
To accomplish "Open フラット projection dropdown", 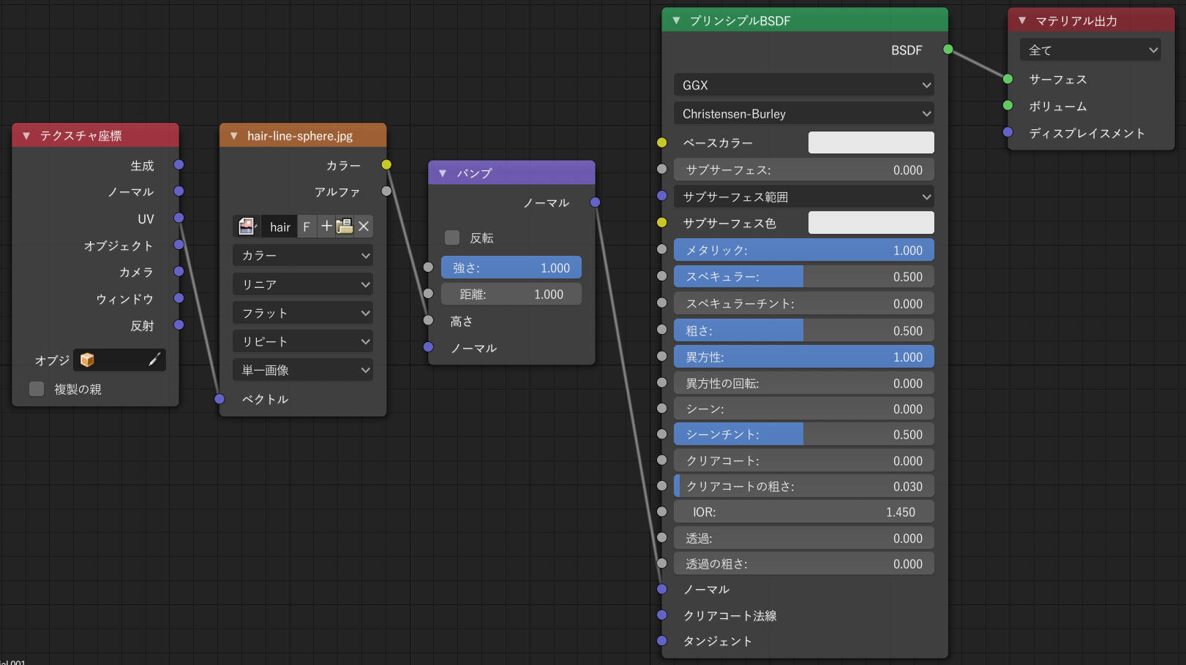I will coord(303,313).
